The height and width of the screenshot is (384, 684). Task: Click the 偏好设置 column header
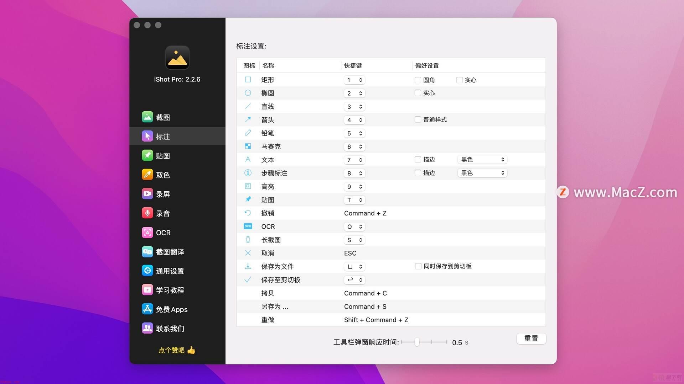[427, 65]
